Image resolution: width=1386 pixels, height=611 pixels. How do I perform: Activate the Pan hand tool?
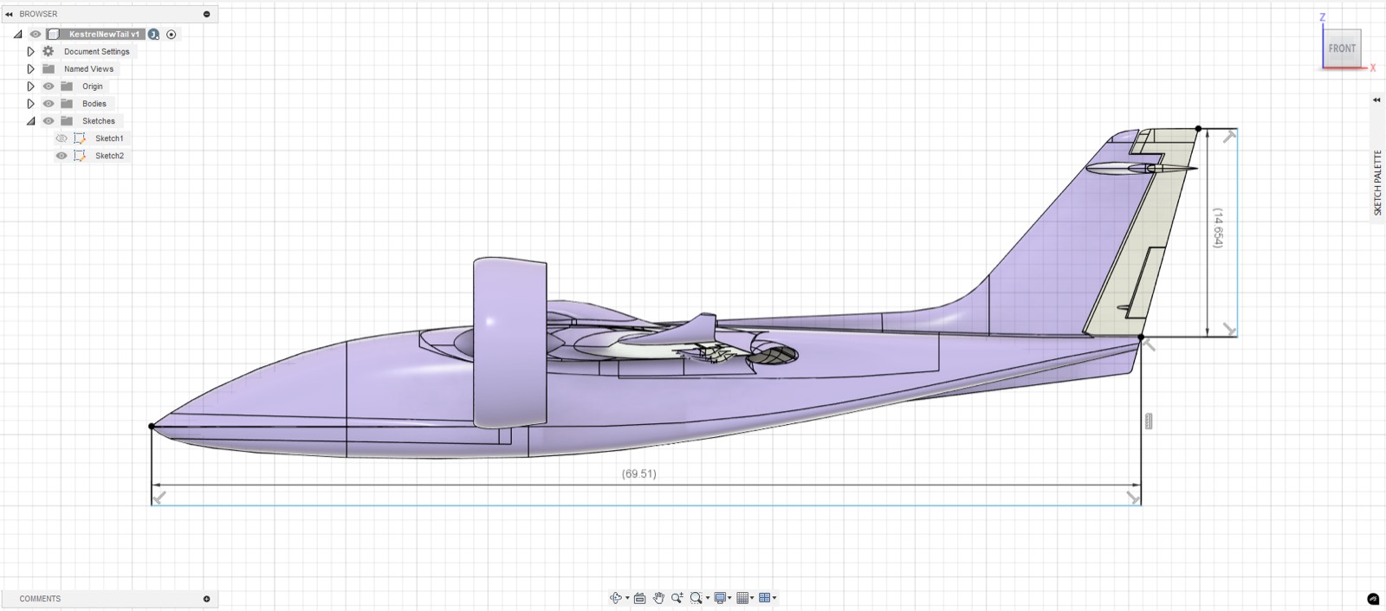coord(658,598)
